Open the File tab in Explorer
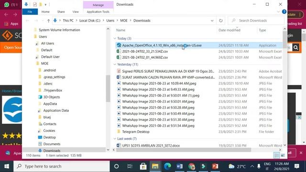The image size is (306, 172). click(x=30, y=11)
